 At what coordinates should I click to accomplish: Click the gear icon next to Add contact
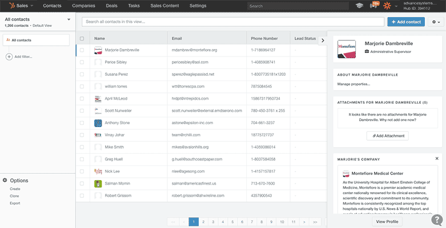436,22
